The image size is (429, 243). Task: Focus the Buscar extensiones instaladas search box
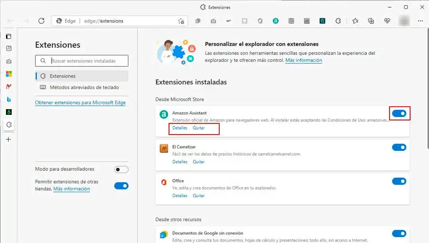point(82,61)
